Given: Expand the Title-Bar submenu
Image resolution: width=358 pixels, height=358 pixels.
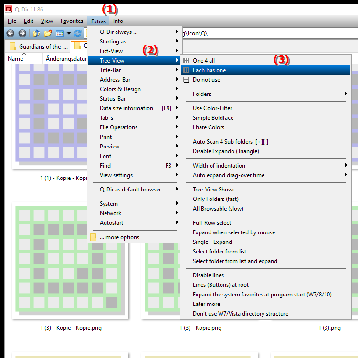Looking at the screenshot, I should (134, 70).
